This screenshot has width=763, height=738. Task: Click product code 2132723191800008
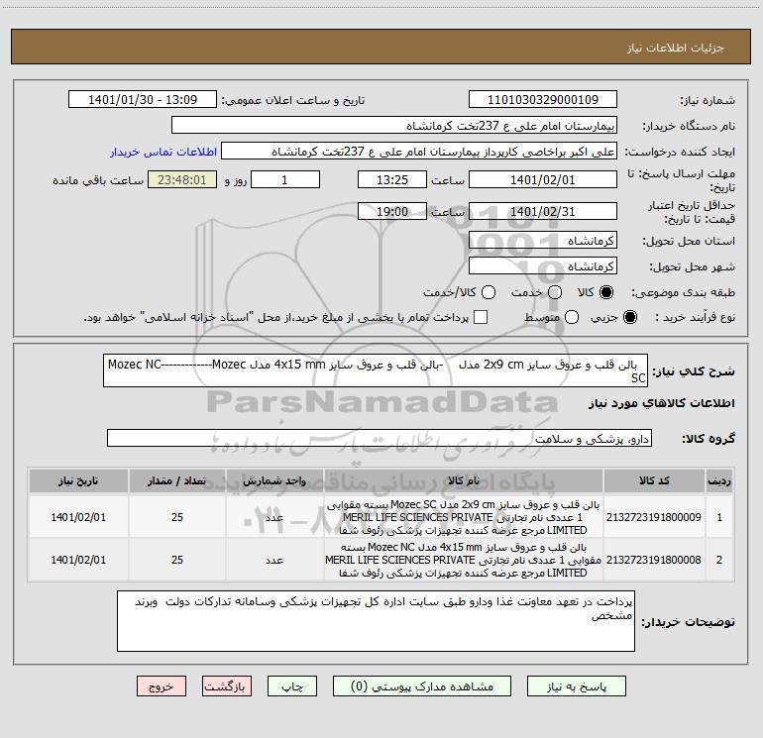pos(654,560)
